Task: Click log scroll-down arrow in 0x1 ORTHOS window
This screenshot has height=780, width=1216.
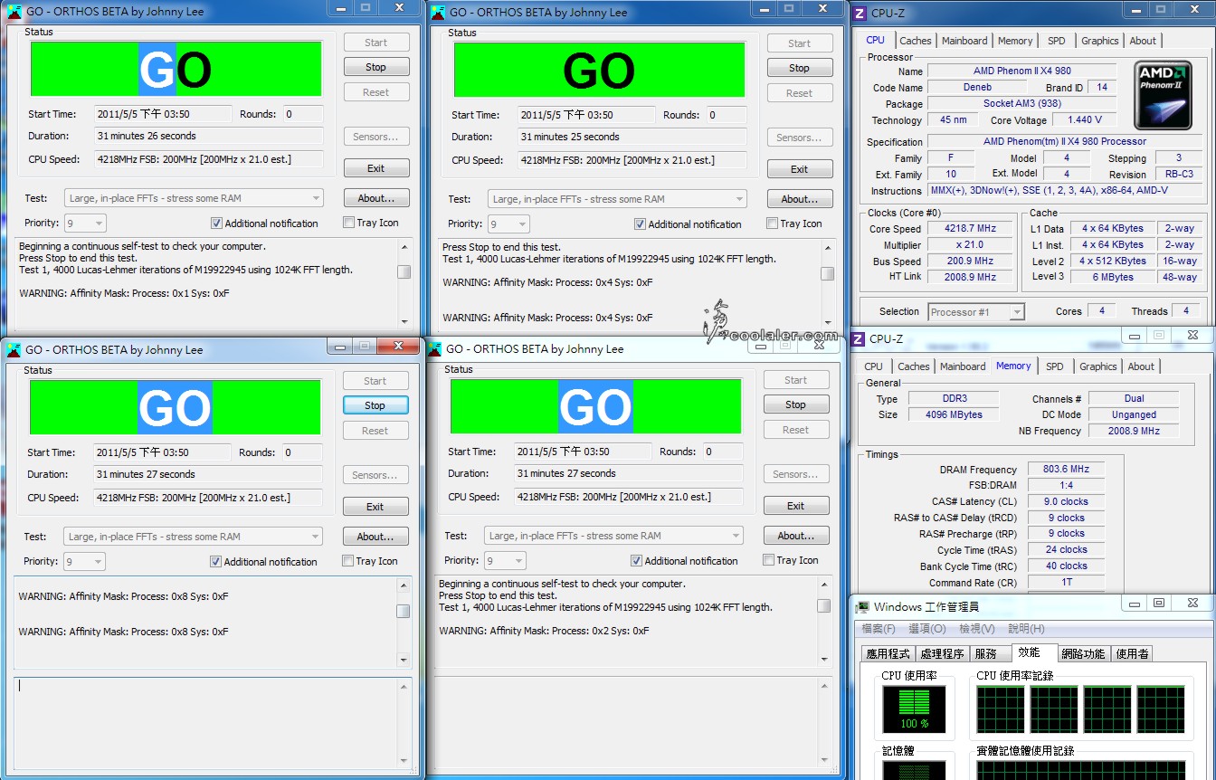Action: pyautogui.click(x=404, y=321)
